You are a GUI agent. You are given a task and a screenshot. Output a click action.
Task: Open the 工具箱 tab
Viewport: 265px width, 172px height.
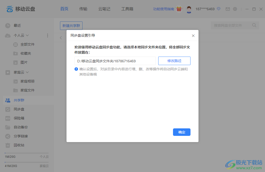coord(127,9)
